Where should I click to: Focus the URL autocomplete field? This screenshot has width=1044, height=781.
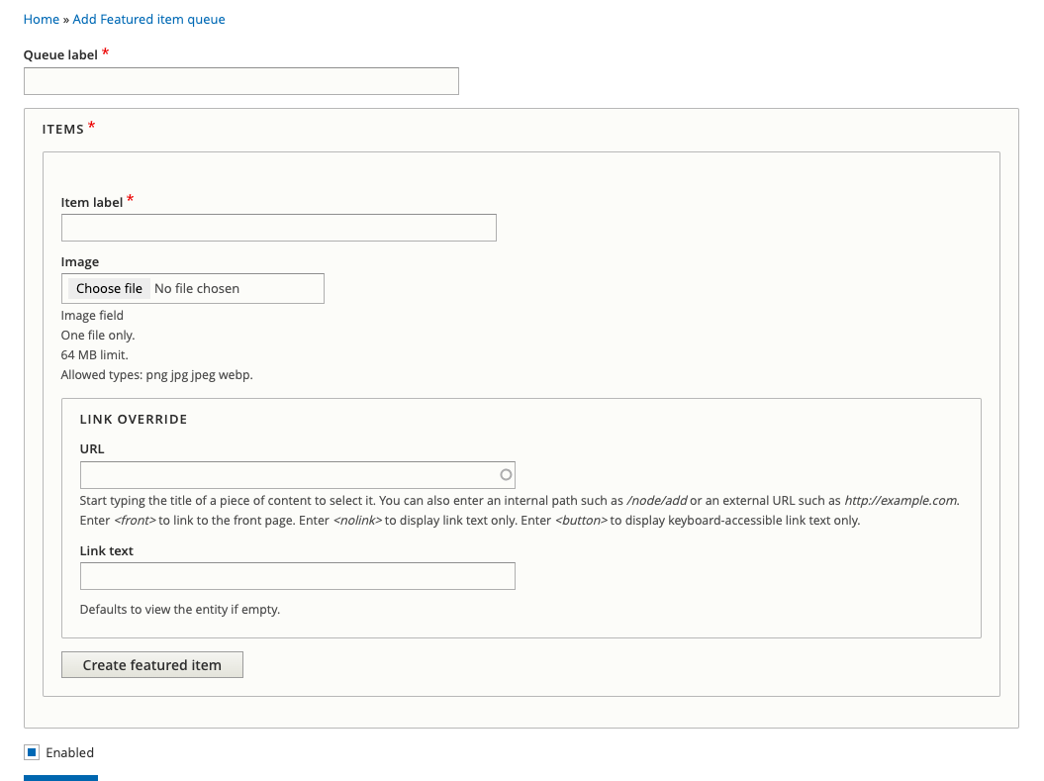pyautogui.click(x=297, y=475)
